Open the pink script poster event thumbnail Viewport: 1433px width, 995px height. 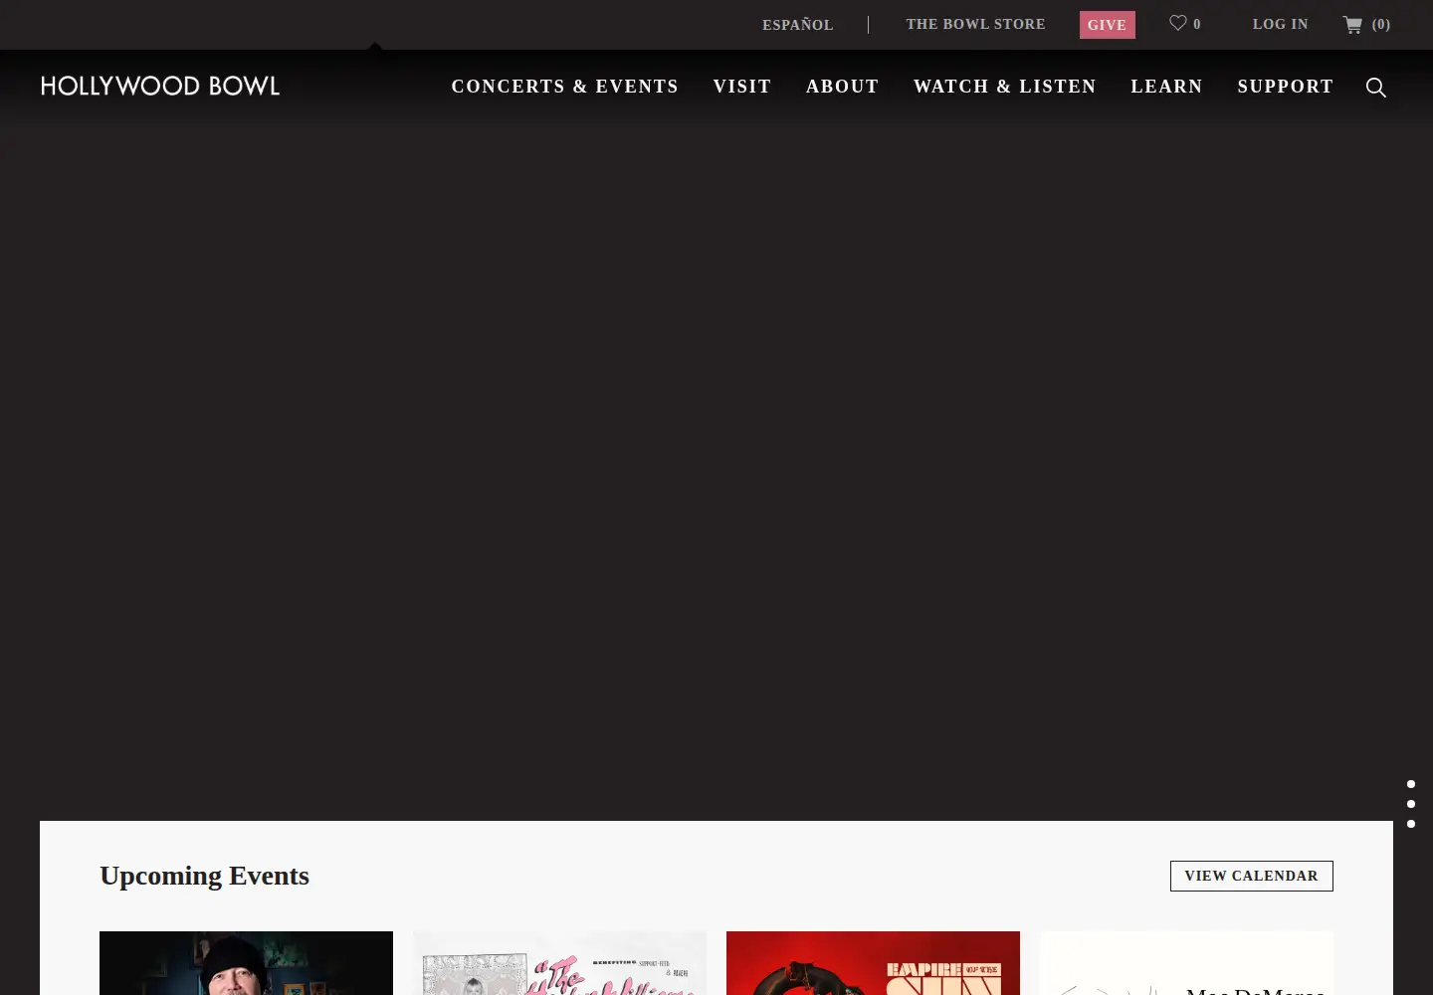[x=559, y=963]
